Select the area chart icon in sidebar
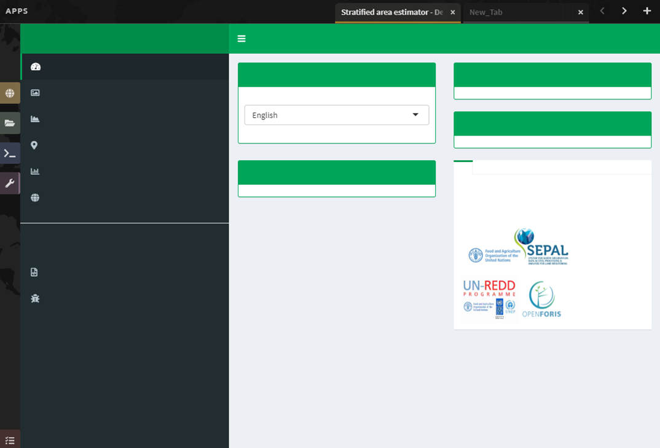 (x=35, y=119)
